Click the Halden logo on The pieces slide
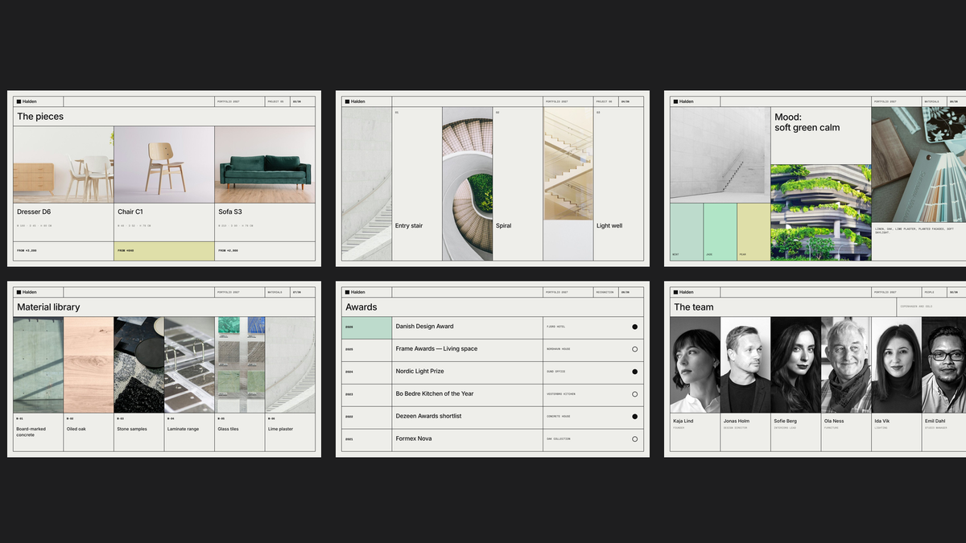This screenshot has height=543, width=966. [x=27, y=101]
